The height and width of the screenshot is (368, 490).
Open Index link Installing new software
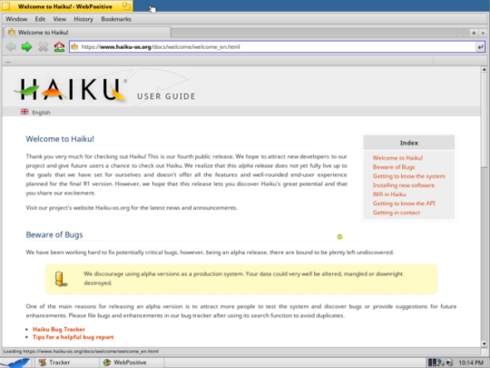coord(404,185)
